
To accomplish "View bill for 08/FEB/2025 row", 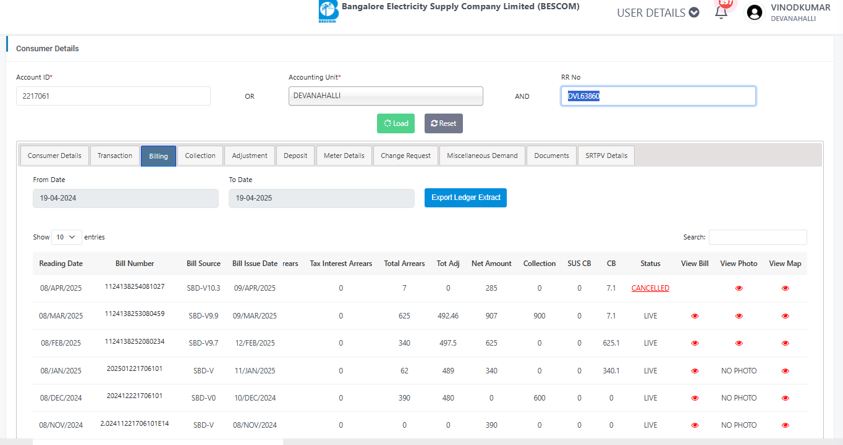I will pos(695,343).
